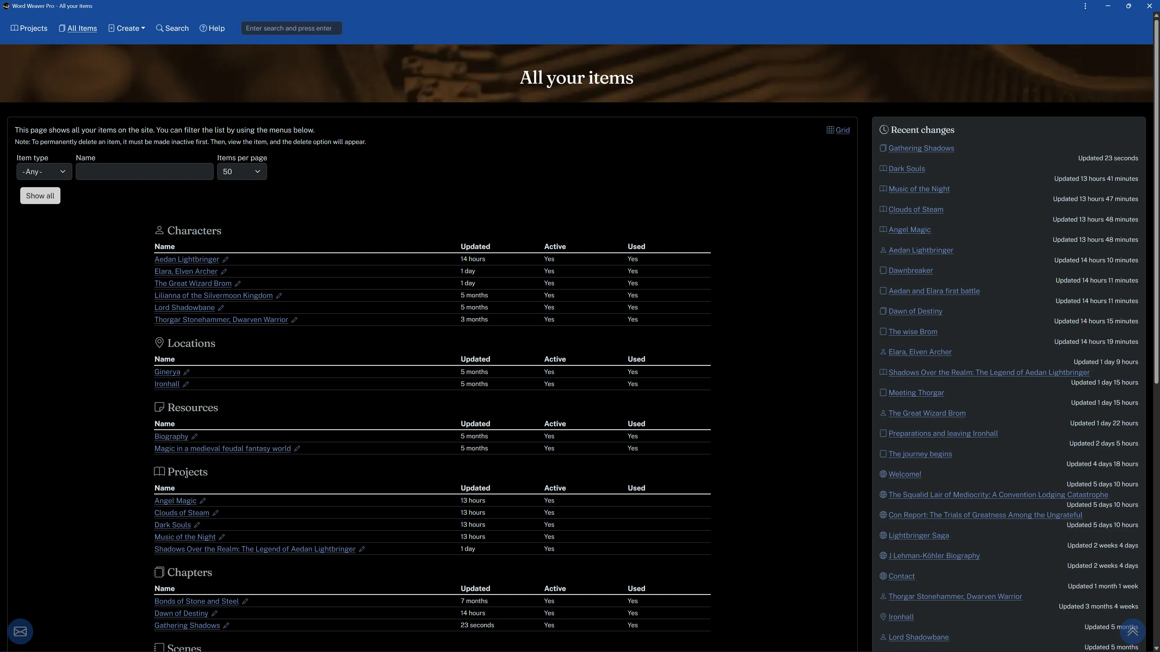Open Biography resource link
1160x652 pixels.
tap(171, 436)
